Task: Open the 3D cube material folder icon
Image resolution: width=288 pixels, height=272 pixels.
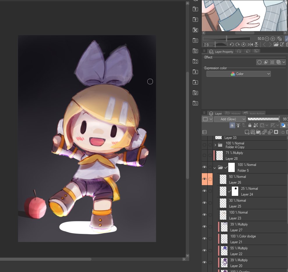Action: (195, 93)
